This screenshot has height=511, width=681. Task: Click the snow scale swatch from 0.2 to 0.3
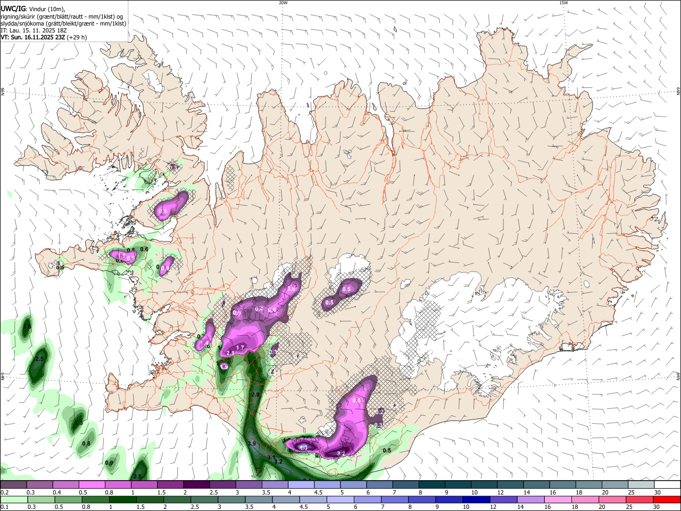(x=13, y=484)
